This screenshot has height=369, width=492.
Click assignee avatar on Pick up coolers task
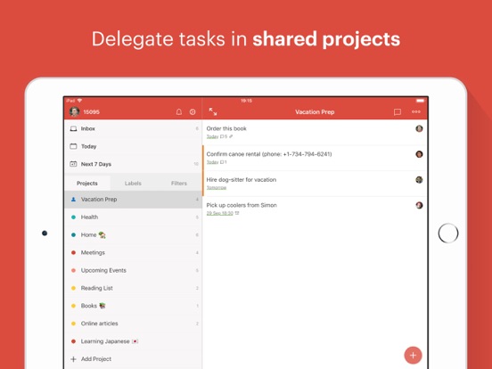click(x=419, y=205)
